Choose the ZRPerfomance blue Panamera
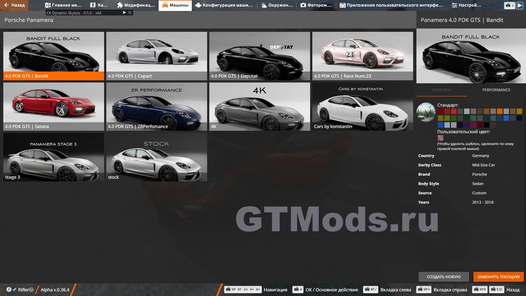Screen dimensions: 526x296 point(157,107)
